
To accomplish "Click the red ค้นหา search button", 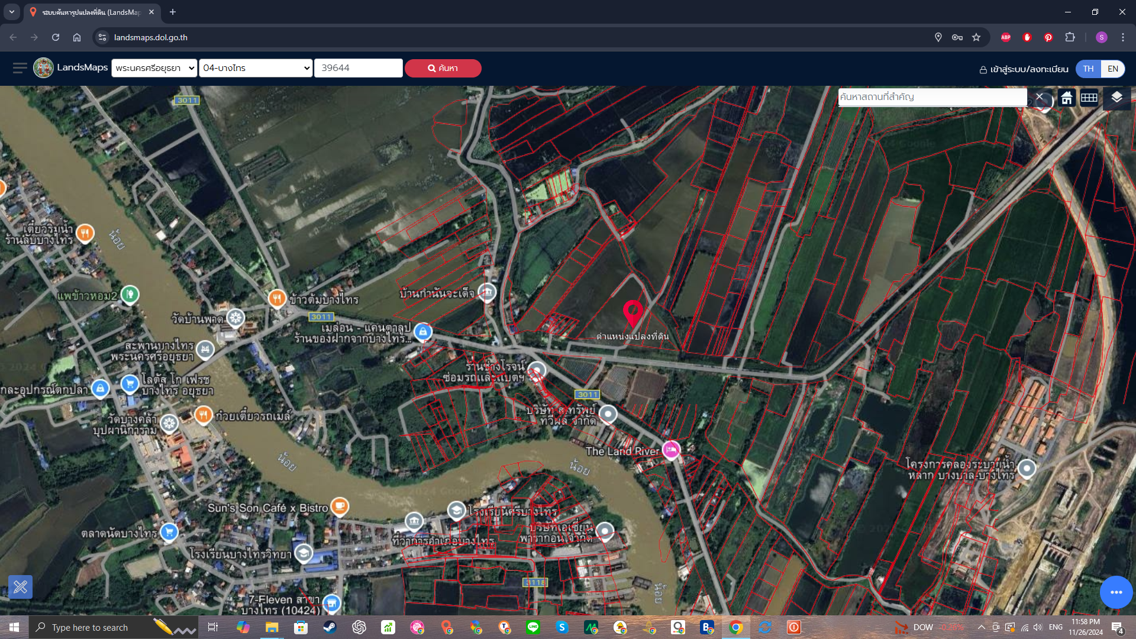I will point(443,68).
